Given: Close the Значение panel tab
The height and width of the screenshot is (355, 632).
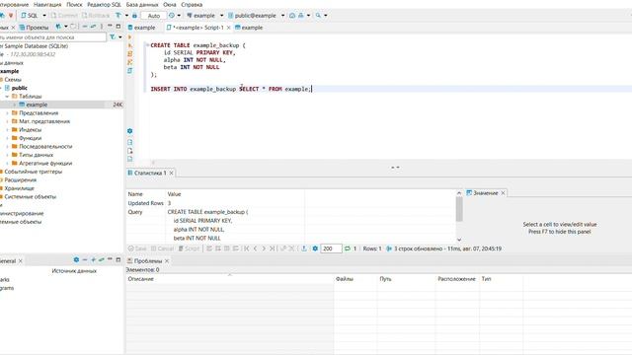Looking at the screenshot, I should click(x=503, y=193).
